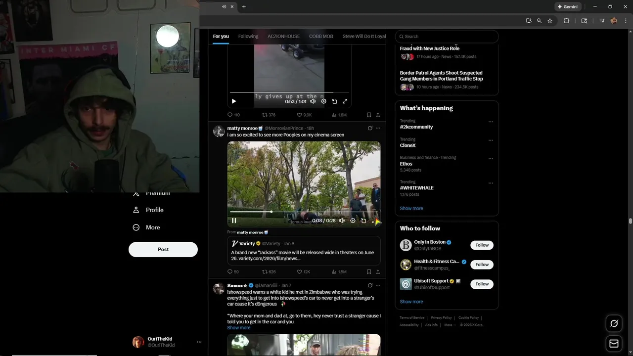Play the paused 0:53 video
The width and height of the screenshot is (633, 356).
(x=234, y=101)
